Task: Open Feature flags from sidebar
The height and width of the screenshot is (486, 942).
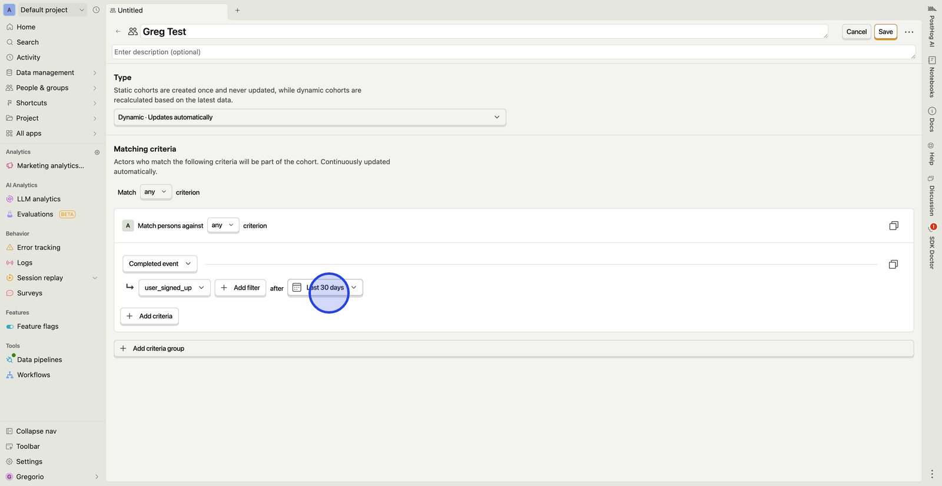Action: [x=38, y=327]
